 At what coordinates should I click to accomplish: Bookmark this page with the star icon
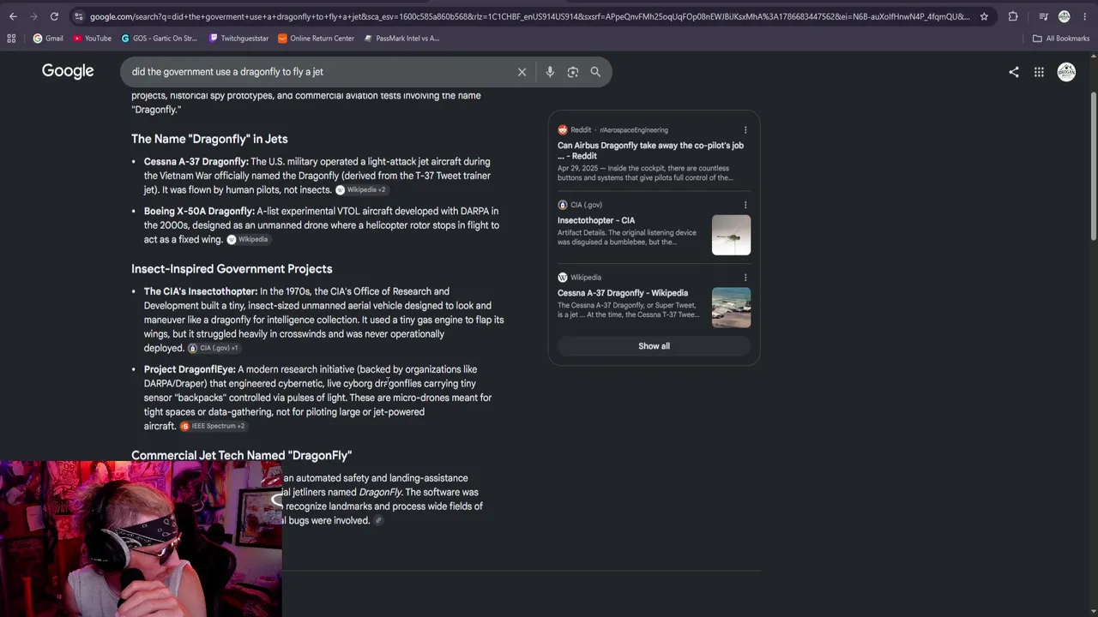pos(984,16)
